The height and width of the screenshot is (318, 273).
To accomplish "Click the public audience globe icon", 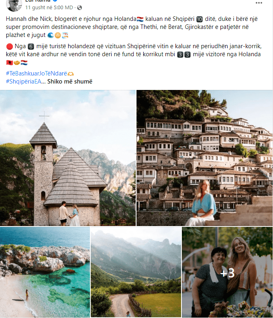I will [x=79, y=8].
